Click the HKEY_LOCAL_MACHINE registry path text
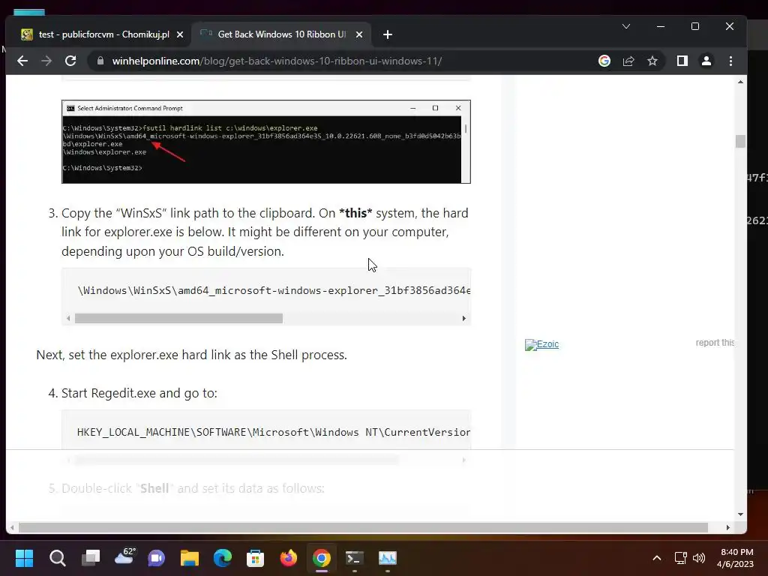 pos(273,432)
